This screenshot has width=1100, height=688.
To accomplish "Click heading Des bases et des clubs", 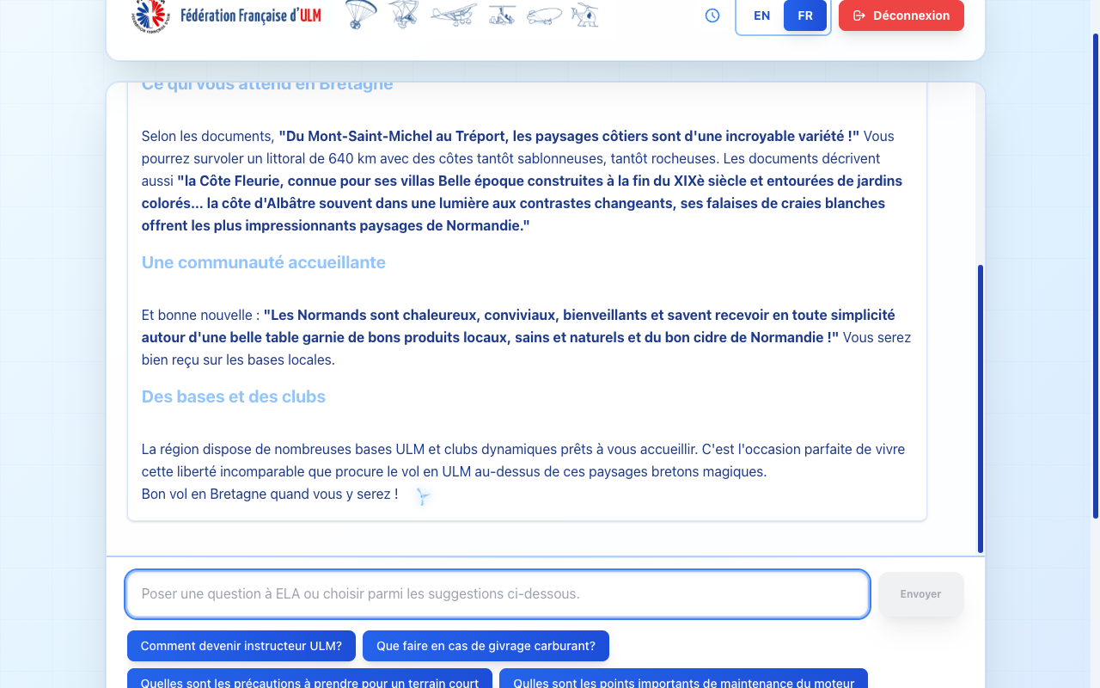I will pos(234,396).
